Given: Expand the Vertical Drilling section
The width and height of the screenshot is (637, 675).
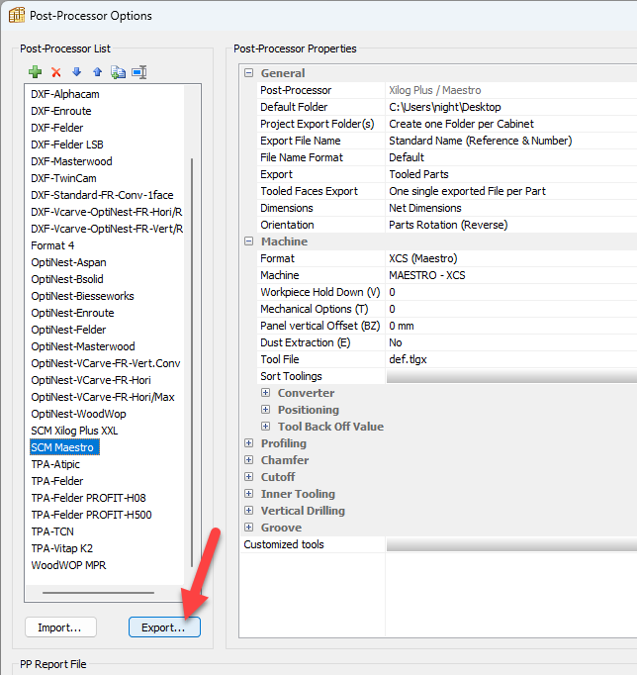Looking at the screenshot, I should pyautogui.click(x=248, y=510).
